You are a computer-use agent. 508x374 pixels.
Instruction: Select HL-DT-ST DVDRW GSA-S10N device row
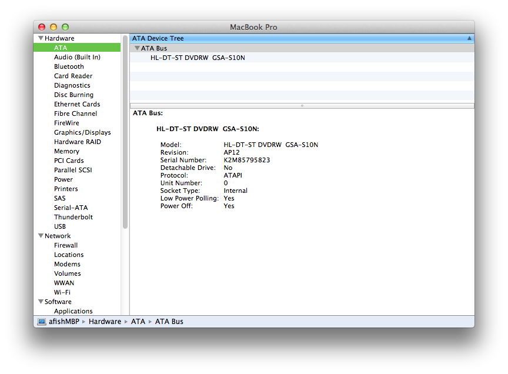302,58
